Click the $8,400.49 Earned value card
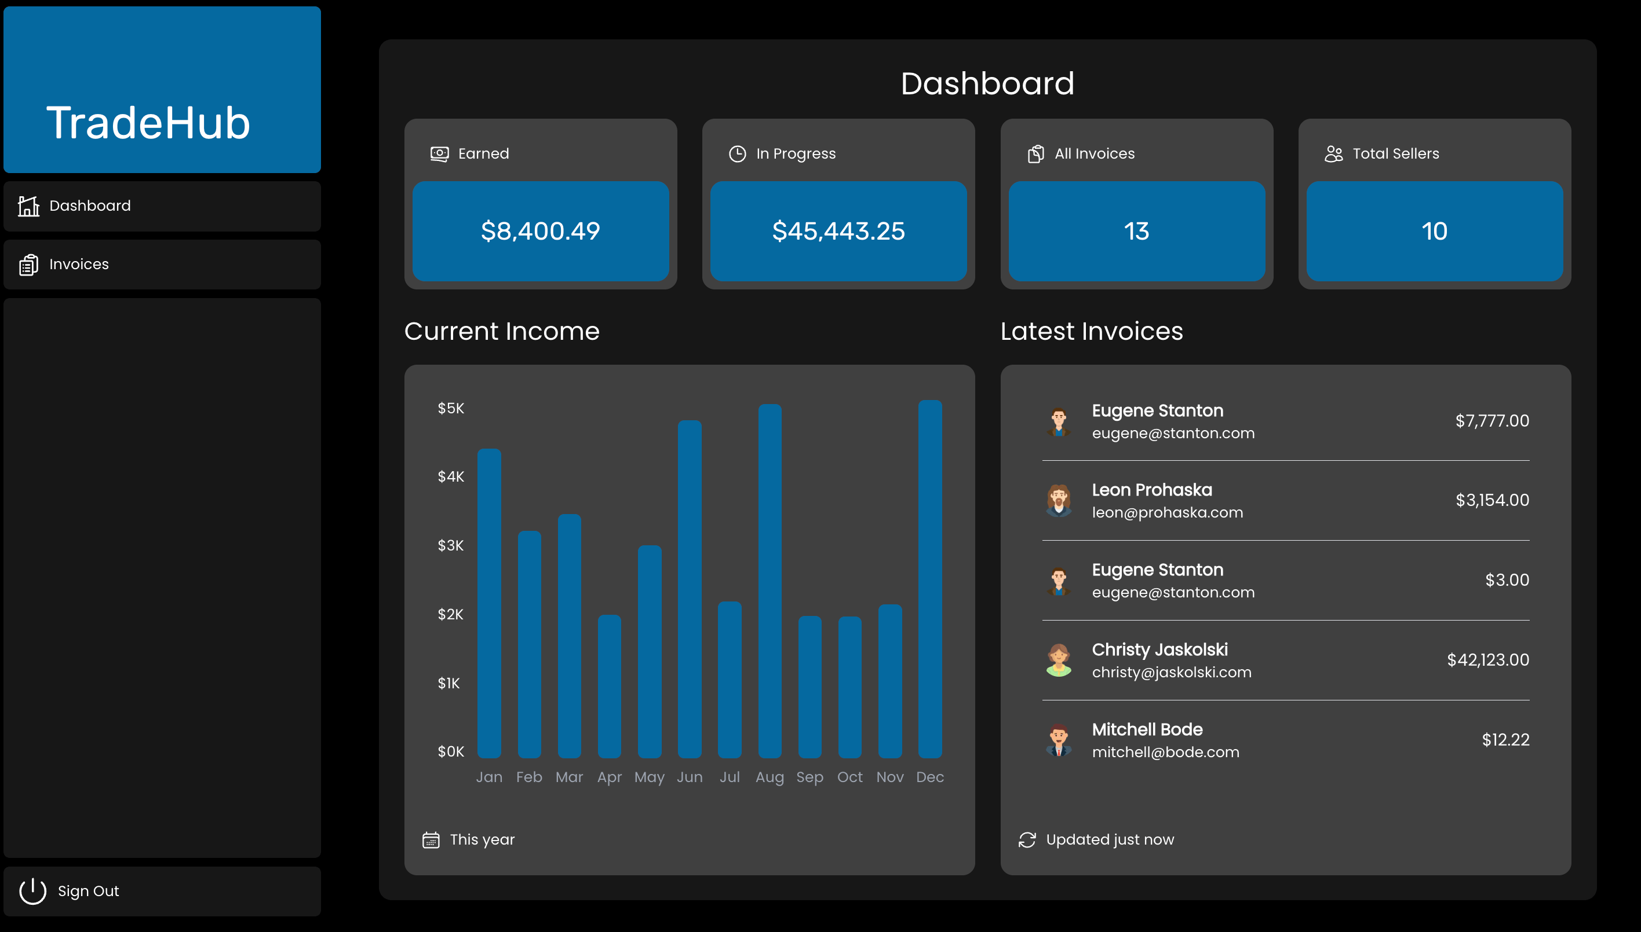Viewport: 1641px width, 932px height. coord(540,231)
